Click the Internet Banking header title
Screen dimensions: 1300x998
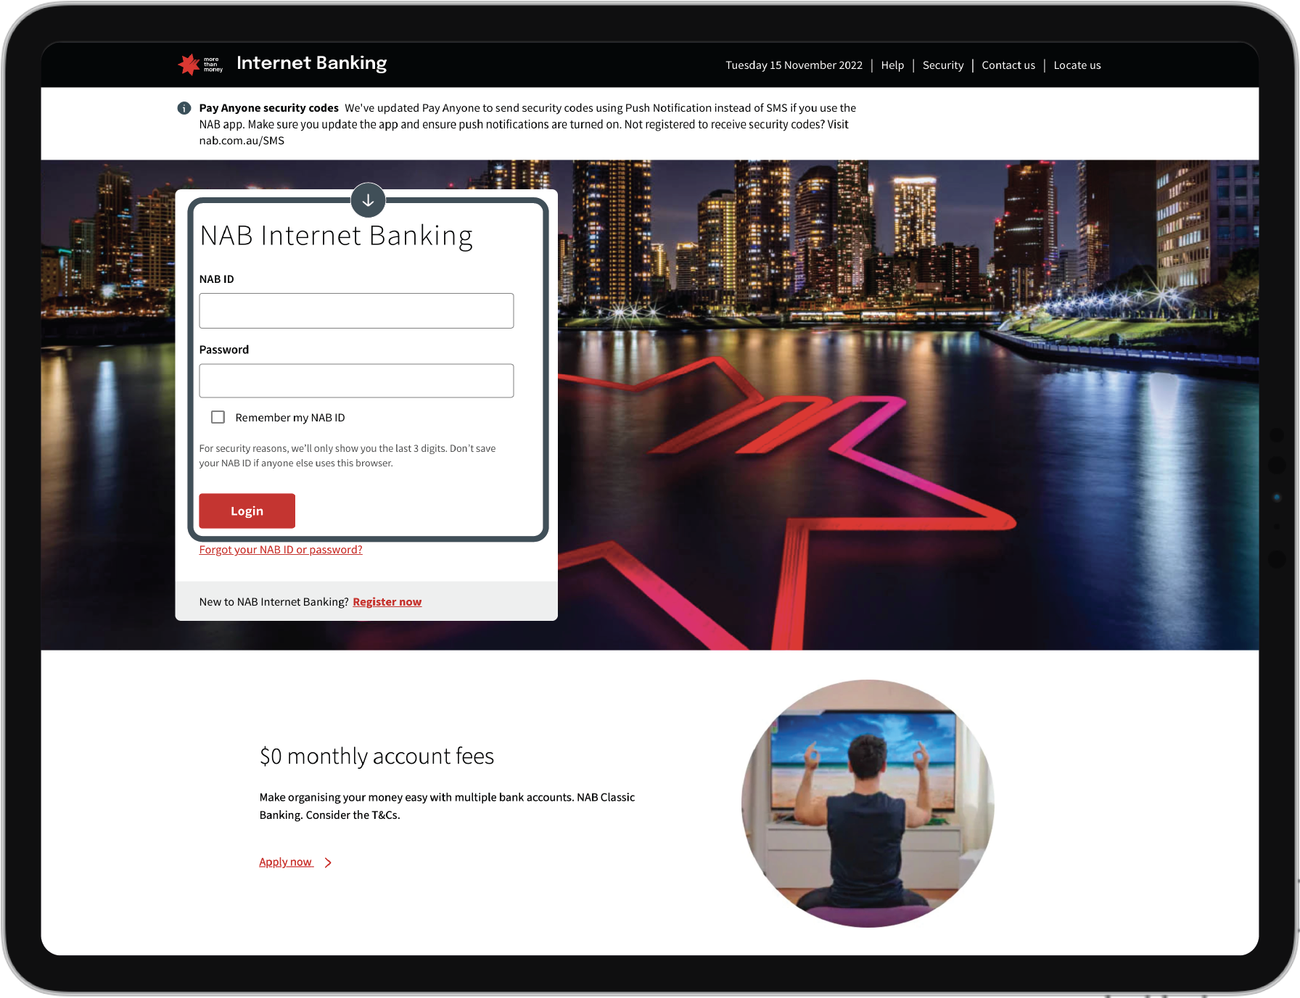pyautogui.click(x=311, y=63)
